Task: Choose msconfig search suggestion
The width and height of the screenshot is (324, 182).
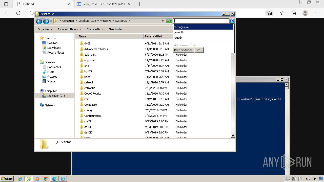Action: coord(203,32)
